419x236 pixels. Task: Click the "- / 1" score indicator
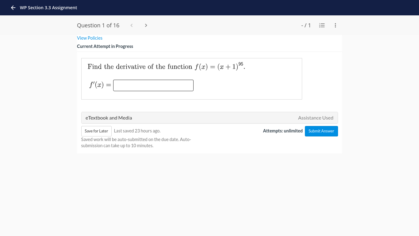306,25
